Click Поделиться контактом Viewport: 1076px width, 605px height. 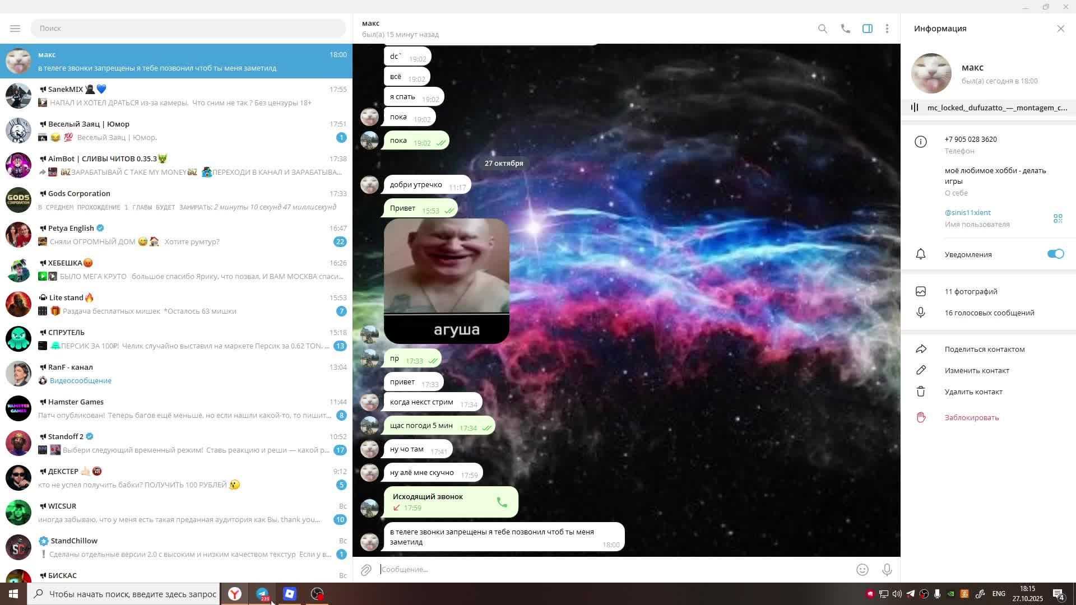coord(984,349)
